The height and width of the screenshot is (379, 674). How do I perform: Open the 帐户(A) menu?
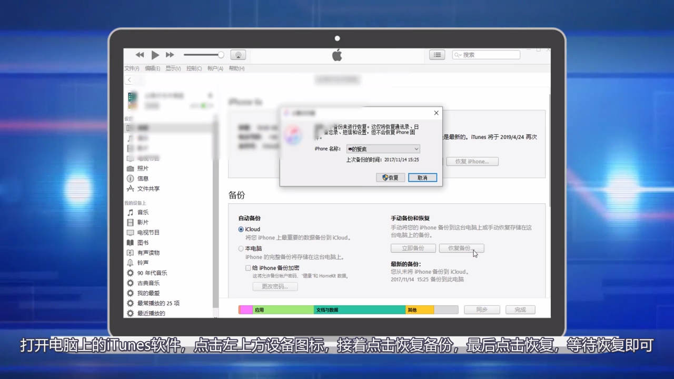click(215, 68)
